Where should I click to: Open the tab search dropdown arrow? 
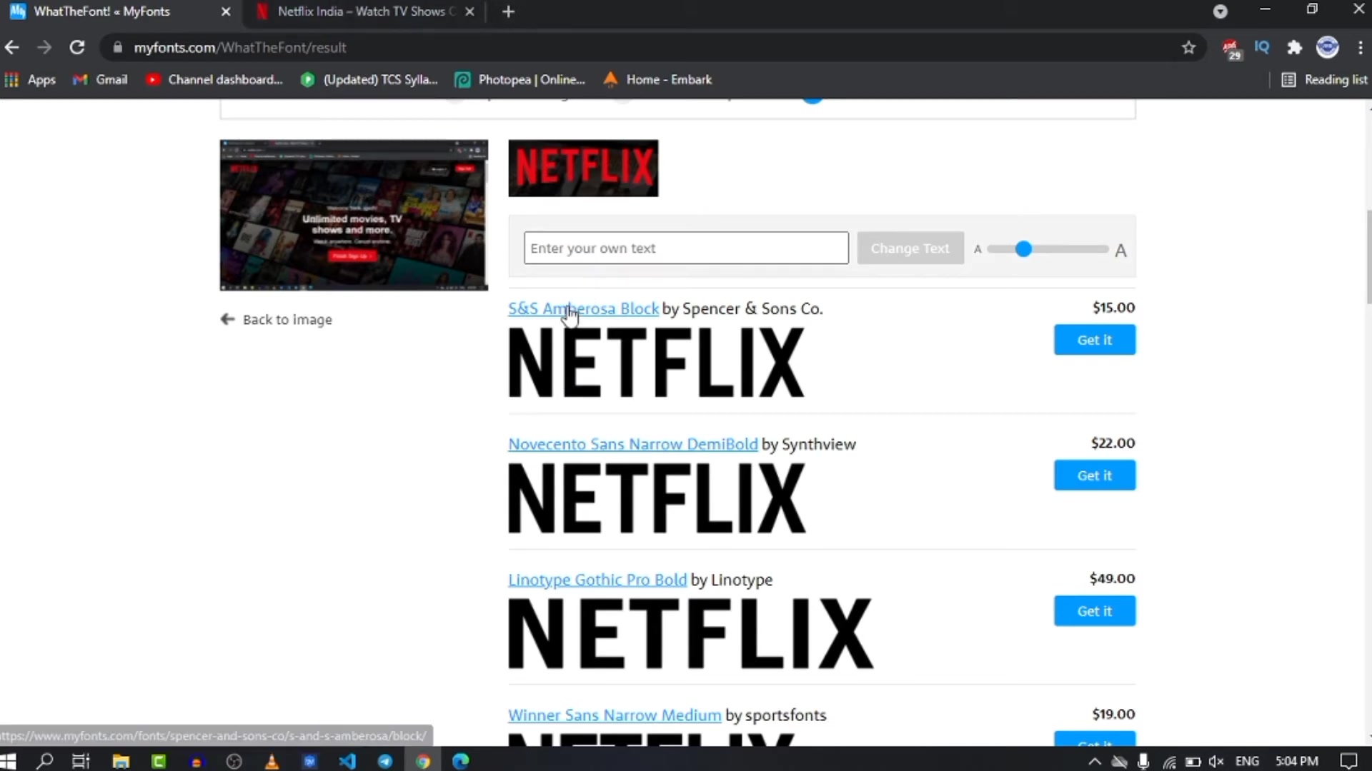tap(1221, 11)
